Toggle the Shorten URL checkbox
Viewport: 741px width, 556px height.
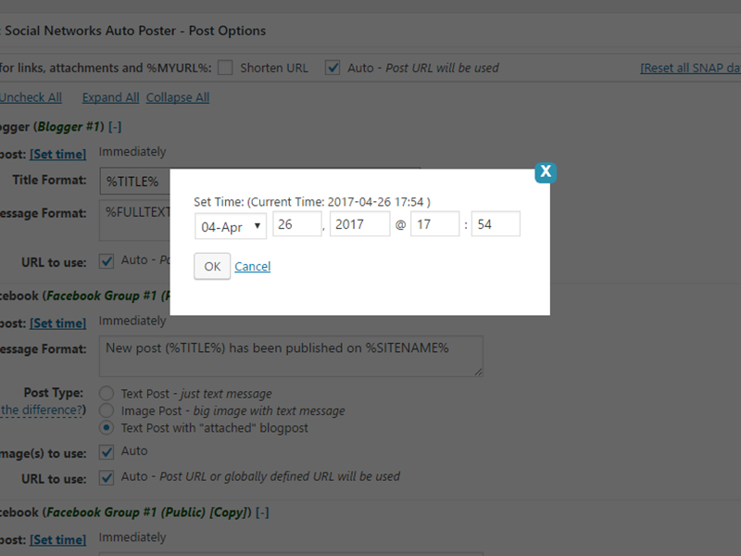pyautogui.click(x=225, y=68)
